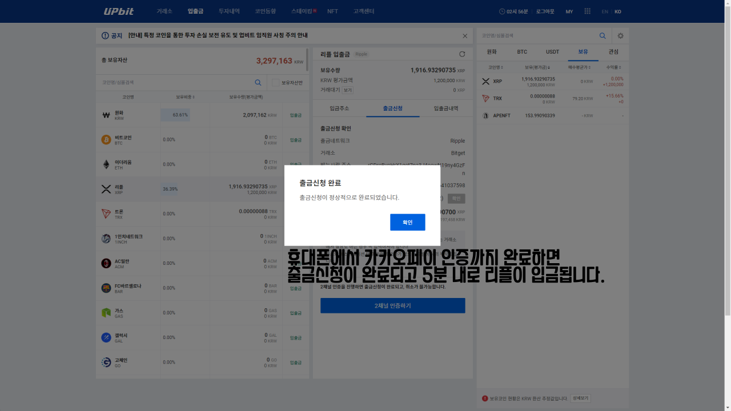The width and height of the screenshot is (731, 411).
Task: Switch market list to USDT tab
Action: pos(553,52)
